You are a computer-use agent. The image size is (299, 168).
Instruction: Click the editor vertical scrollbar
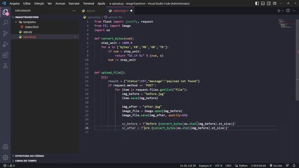(298, 60)
